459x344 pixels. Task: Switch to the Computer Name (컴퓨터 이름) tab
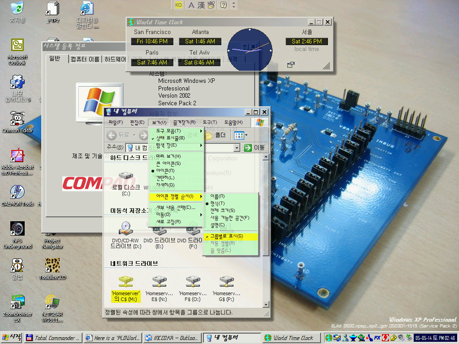coord(85,59)
